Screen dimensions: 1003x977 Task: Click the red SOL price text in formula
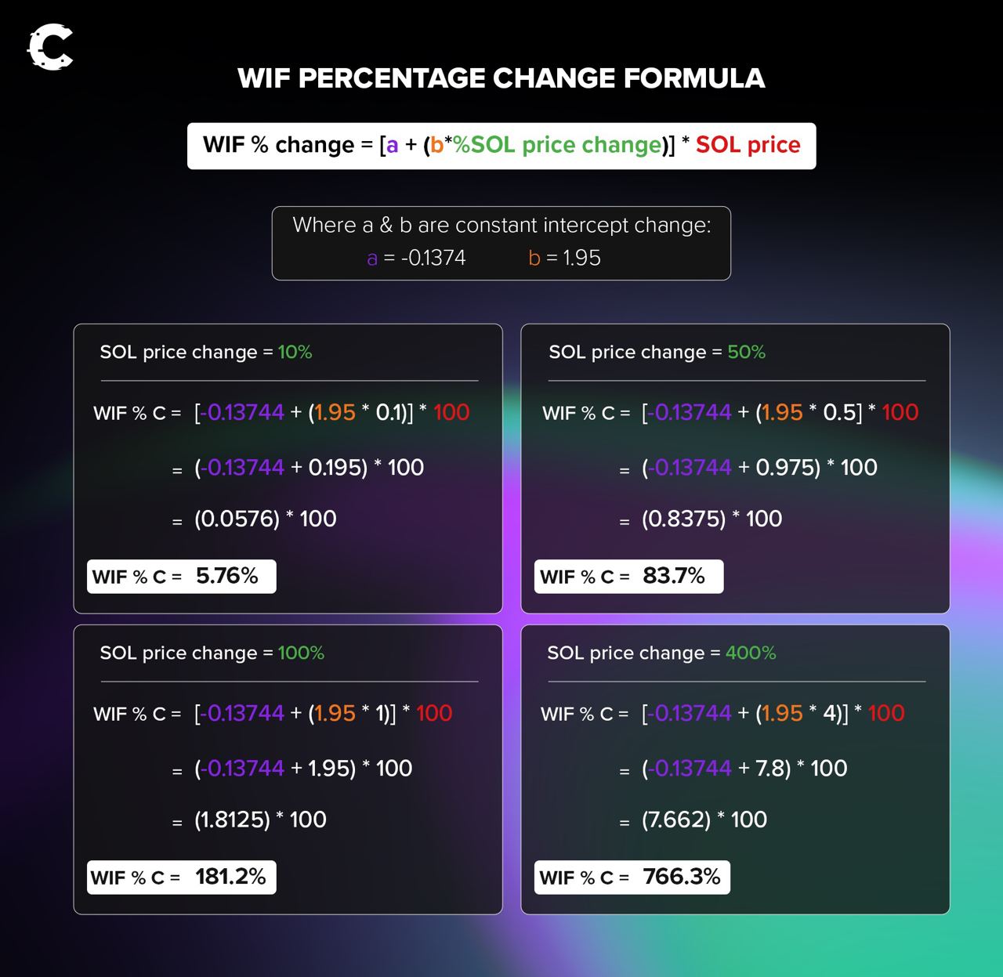[x=748, y=145]
